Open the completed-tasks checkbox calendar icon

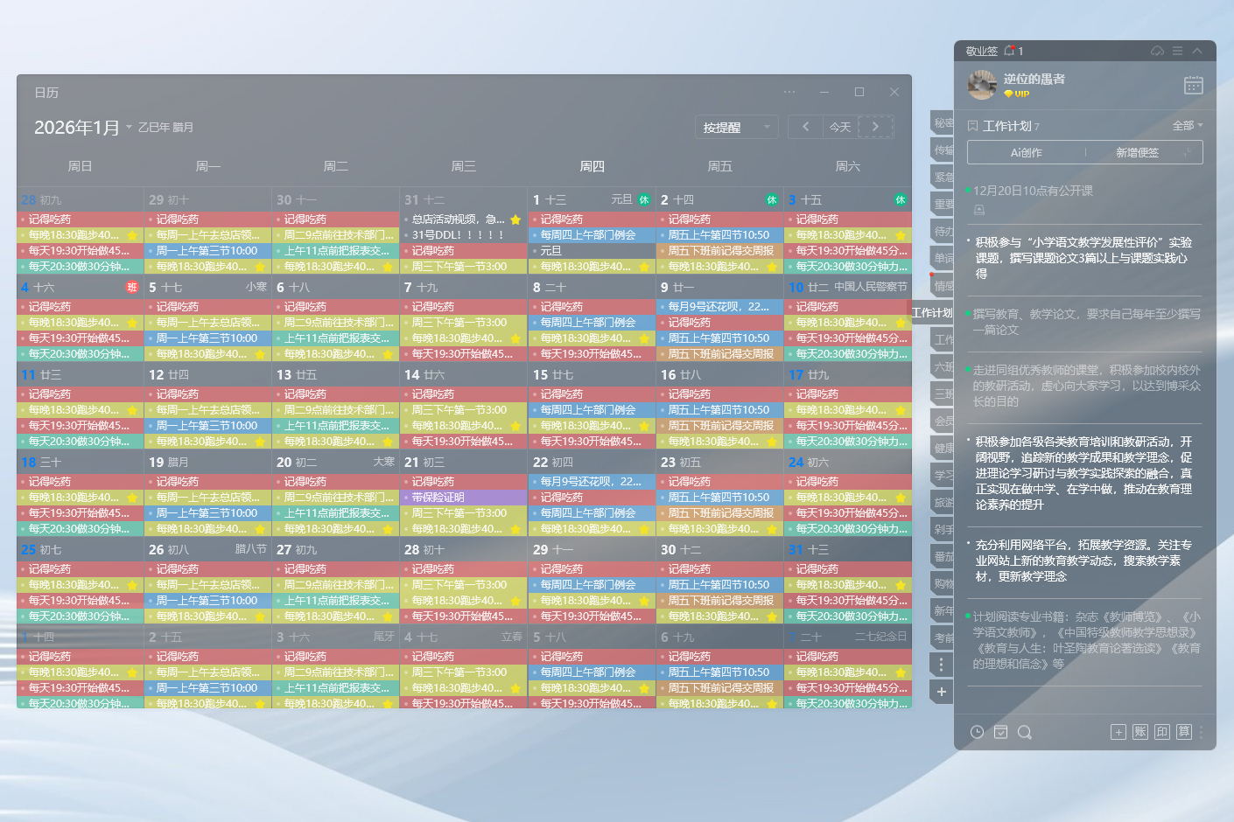point(1000,732)
